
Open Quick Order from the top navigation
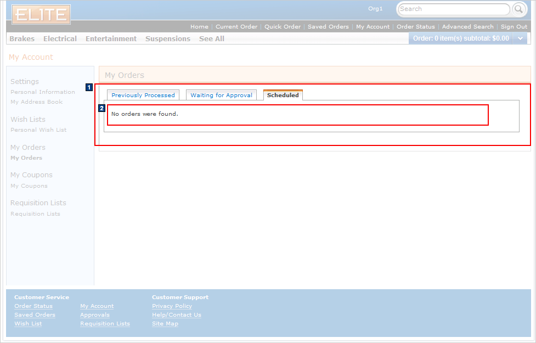[282, 26]
